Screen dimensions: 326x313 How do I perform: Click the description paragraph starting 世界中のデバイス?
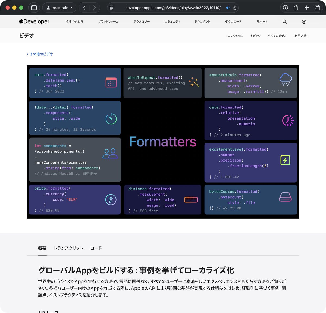pyautogui.click(x=162, y=288)
